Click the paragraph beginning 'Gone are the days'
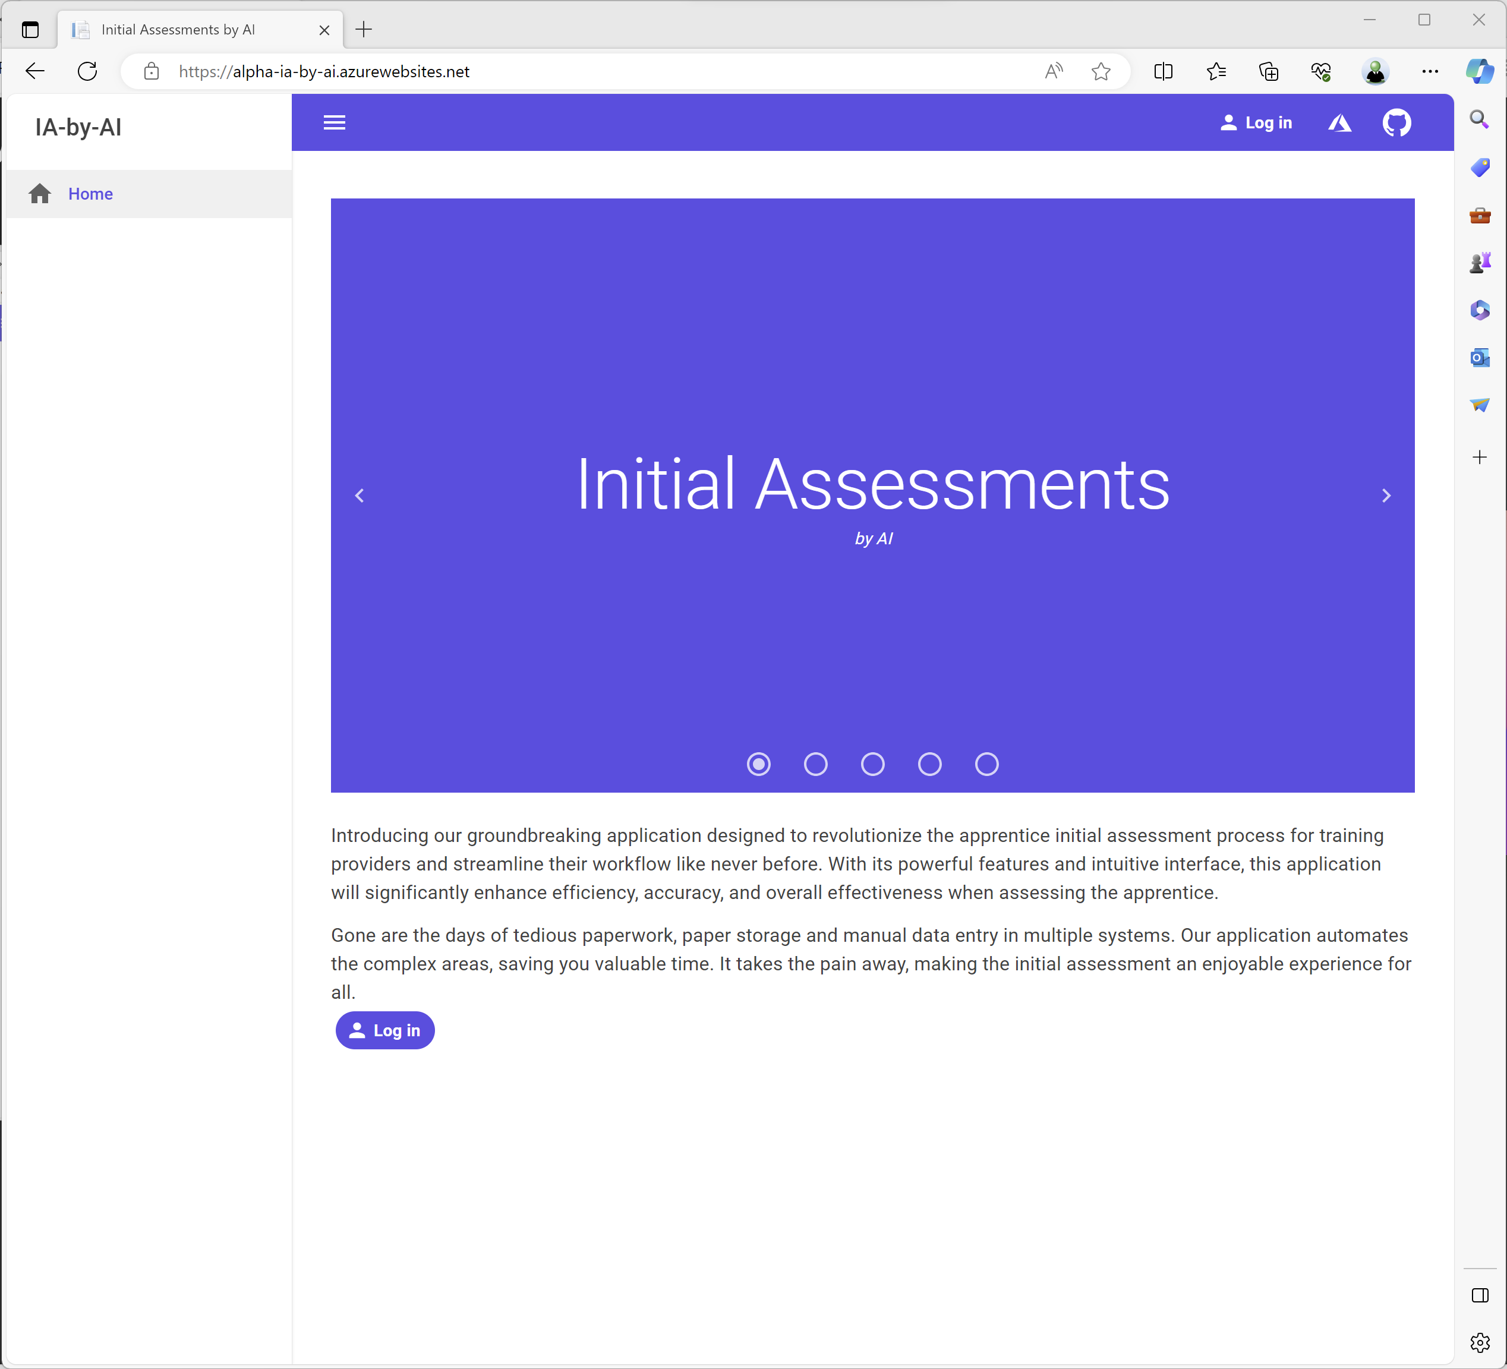 tap(872, 964)
